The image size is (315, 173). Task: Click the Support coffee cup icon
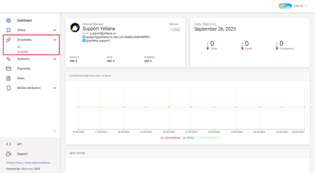(x=8, y=154)
